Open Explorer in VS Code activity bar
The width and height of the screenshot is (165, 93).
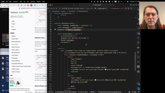point(138,9)
